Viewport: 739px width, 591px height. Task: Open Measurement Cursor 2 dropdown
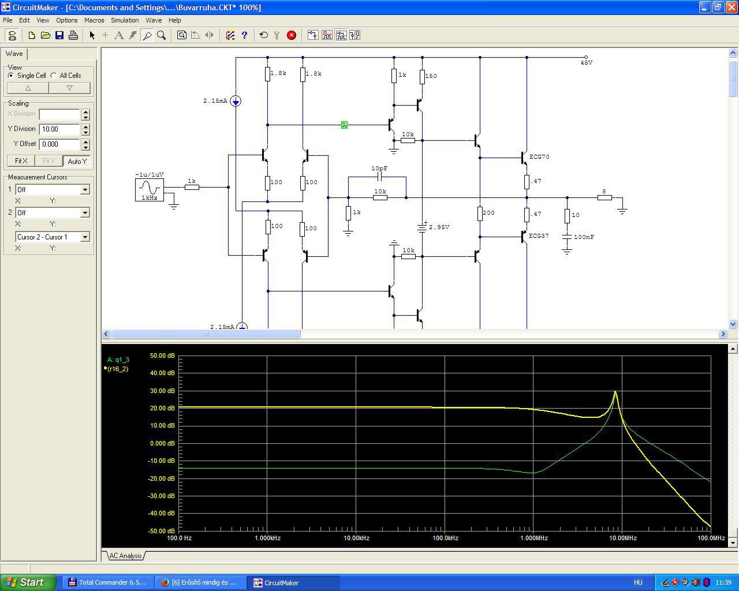[85, 213]
